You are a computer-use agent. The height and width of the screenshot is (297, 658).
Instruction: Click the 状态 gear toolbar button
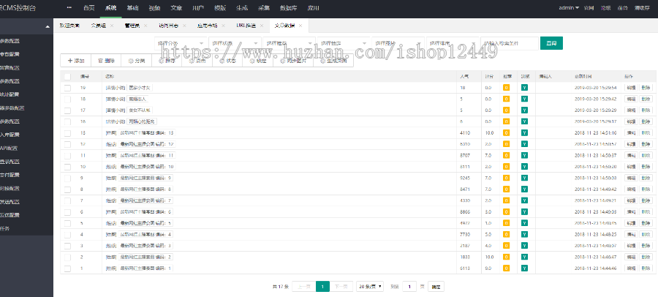pyautogui.click(x=227, y=61)
